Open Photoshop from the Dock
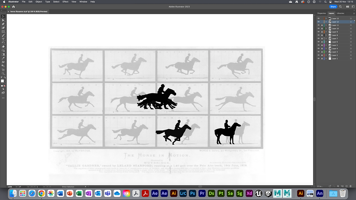 click(x=193, y=193)
